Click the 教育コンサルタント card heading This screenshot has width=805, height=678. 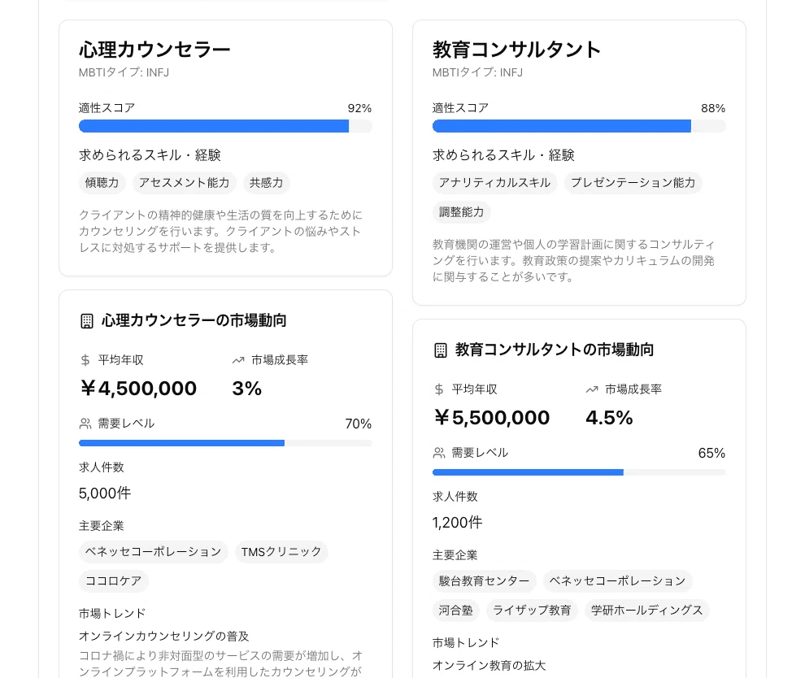(x=517, y=50)
